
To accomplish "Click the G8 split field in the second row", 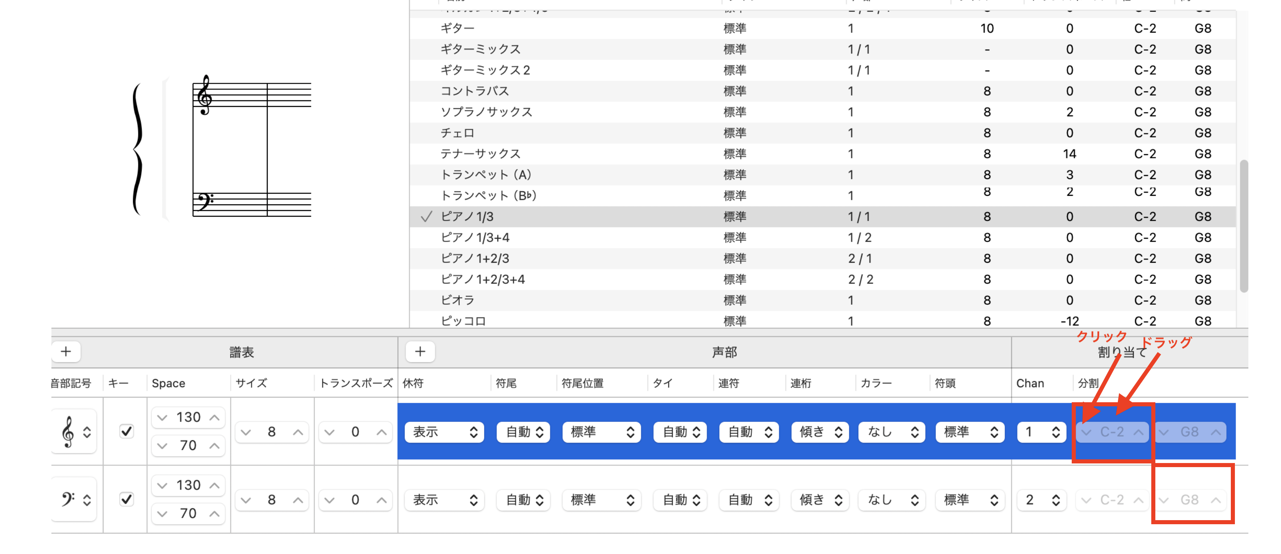I will [x=1189, y=500].
